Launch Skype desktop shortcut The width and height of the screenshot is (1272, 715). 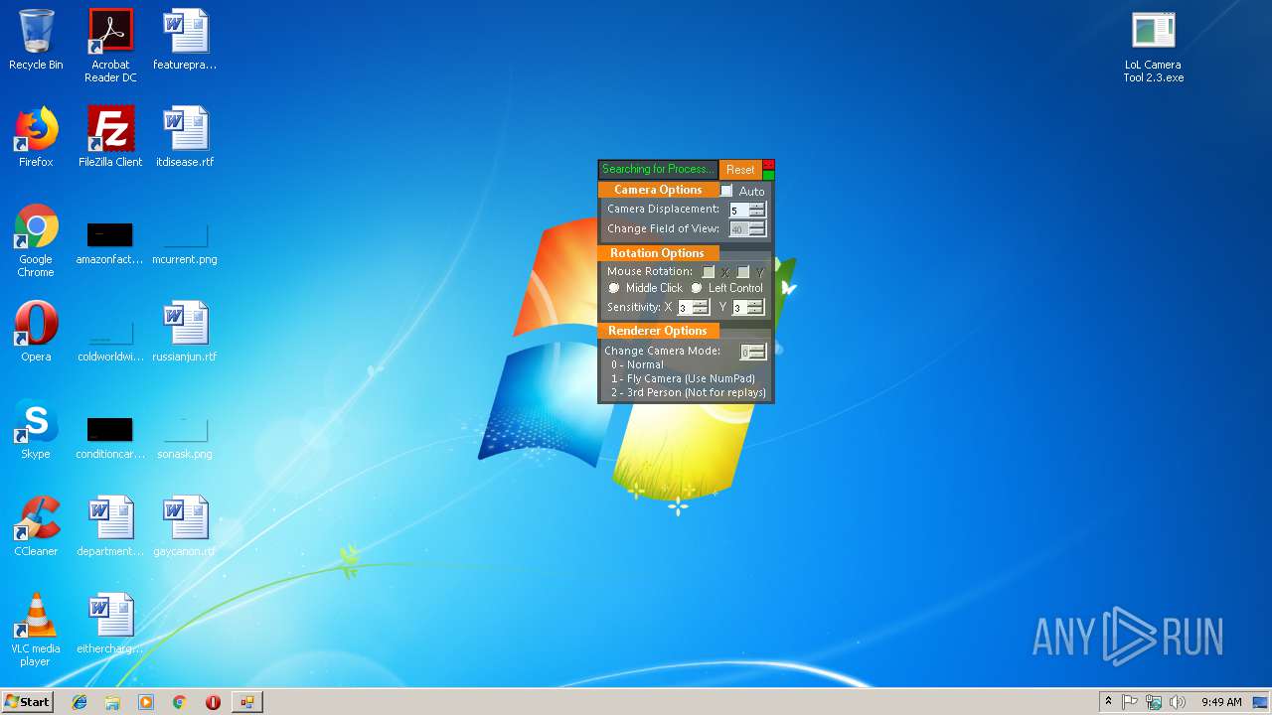point(36,430)
